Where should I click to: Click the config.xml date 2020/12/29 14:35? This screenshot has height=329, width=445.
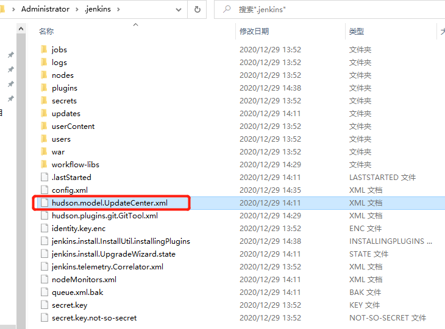tap(270, 190)
